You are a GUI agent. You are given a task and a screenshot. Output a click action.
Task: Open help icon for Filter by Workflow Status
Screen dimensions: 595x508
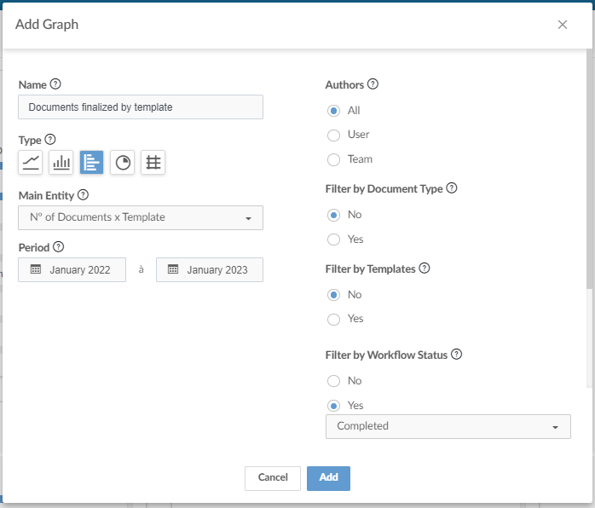coord(457,355)
